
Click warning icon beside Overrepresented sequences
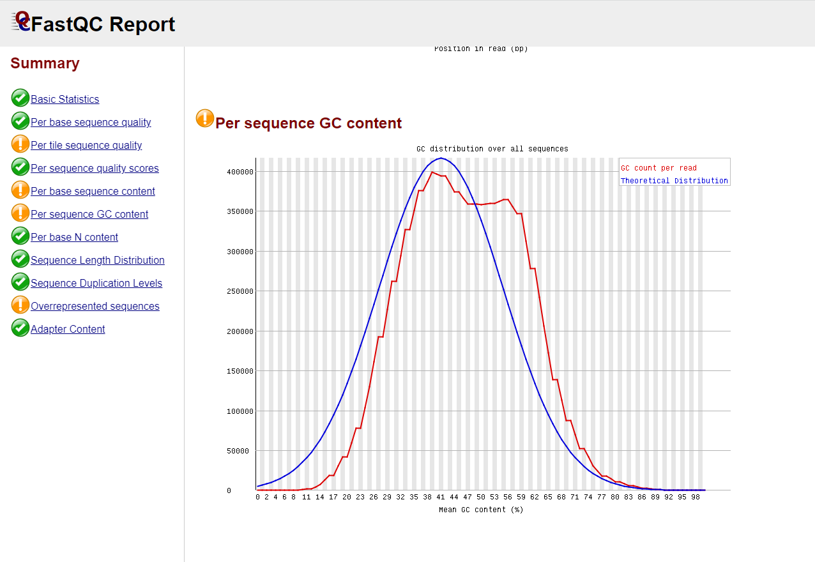pyautogui.click(x=20, y=305)
